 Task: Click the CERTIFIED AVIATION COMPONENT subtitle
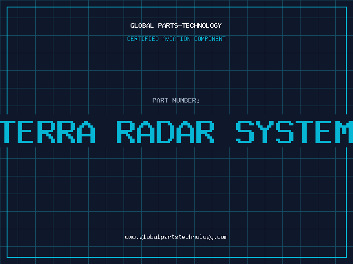pyautogui.click(x=176, y=39)
